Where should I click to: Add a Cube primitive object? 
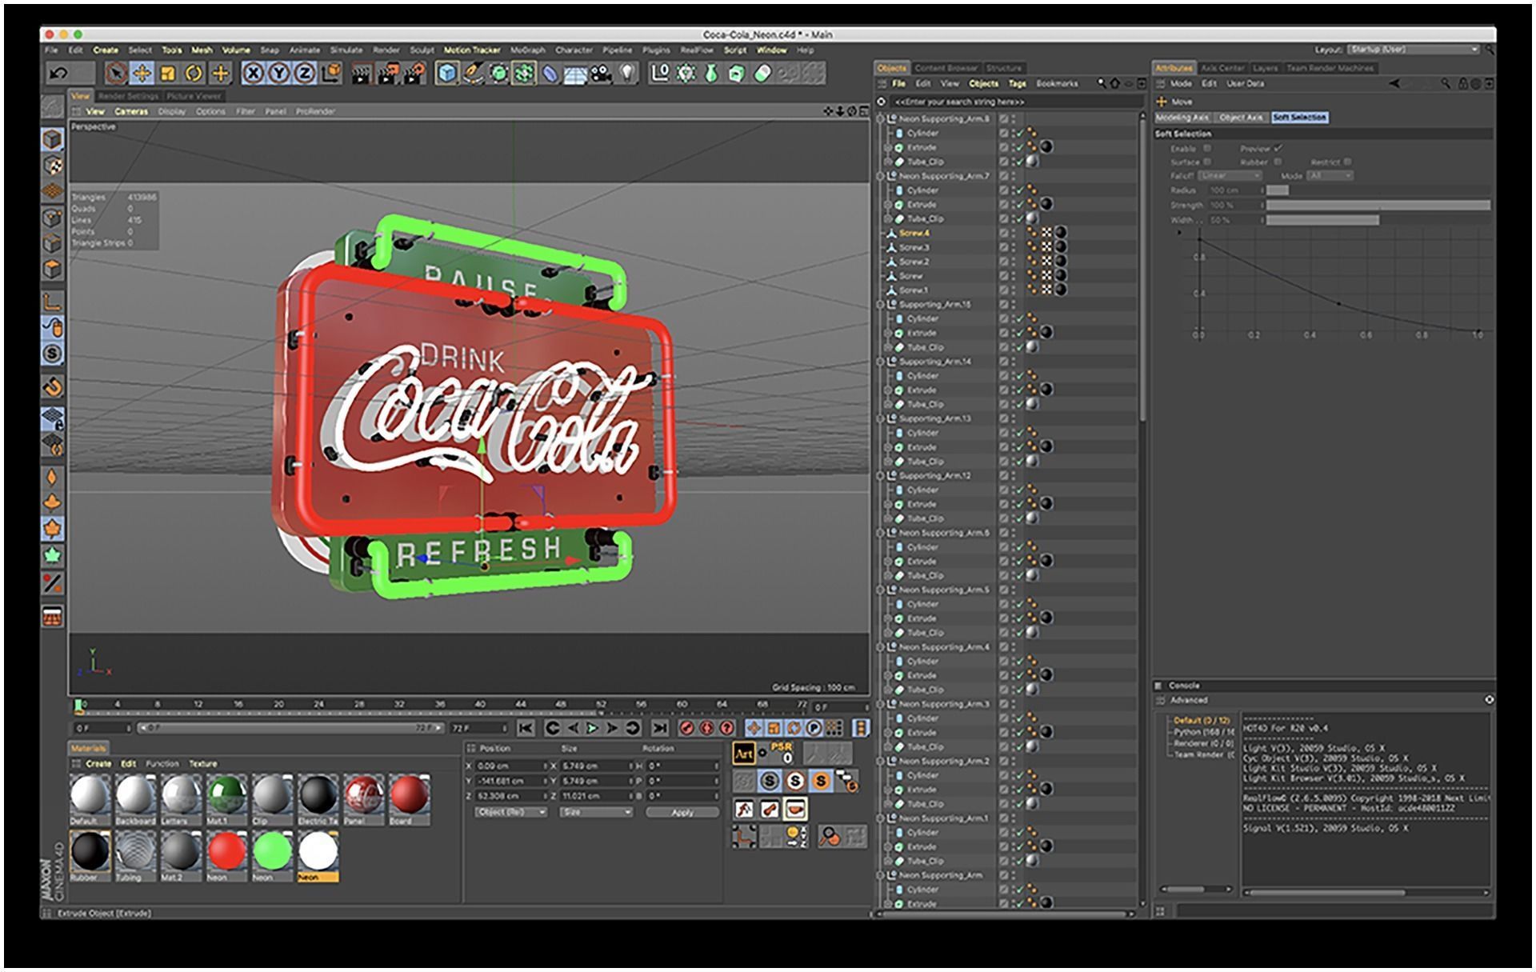coord(447,74)
